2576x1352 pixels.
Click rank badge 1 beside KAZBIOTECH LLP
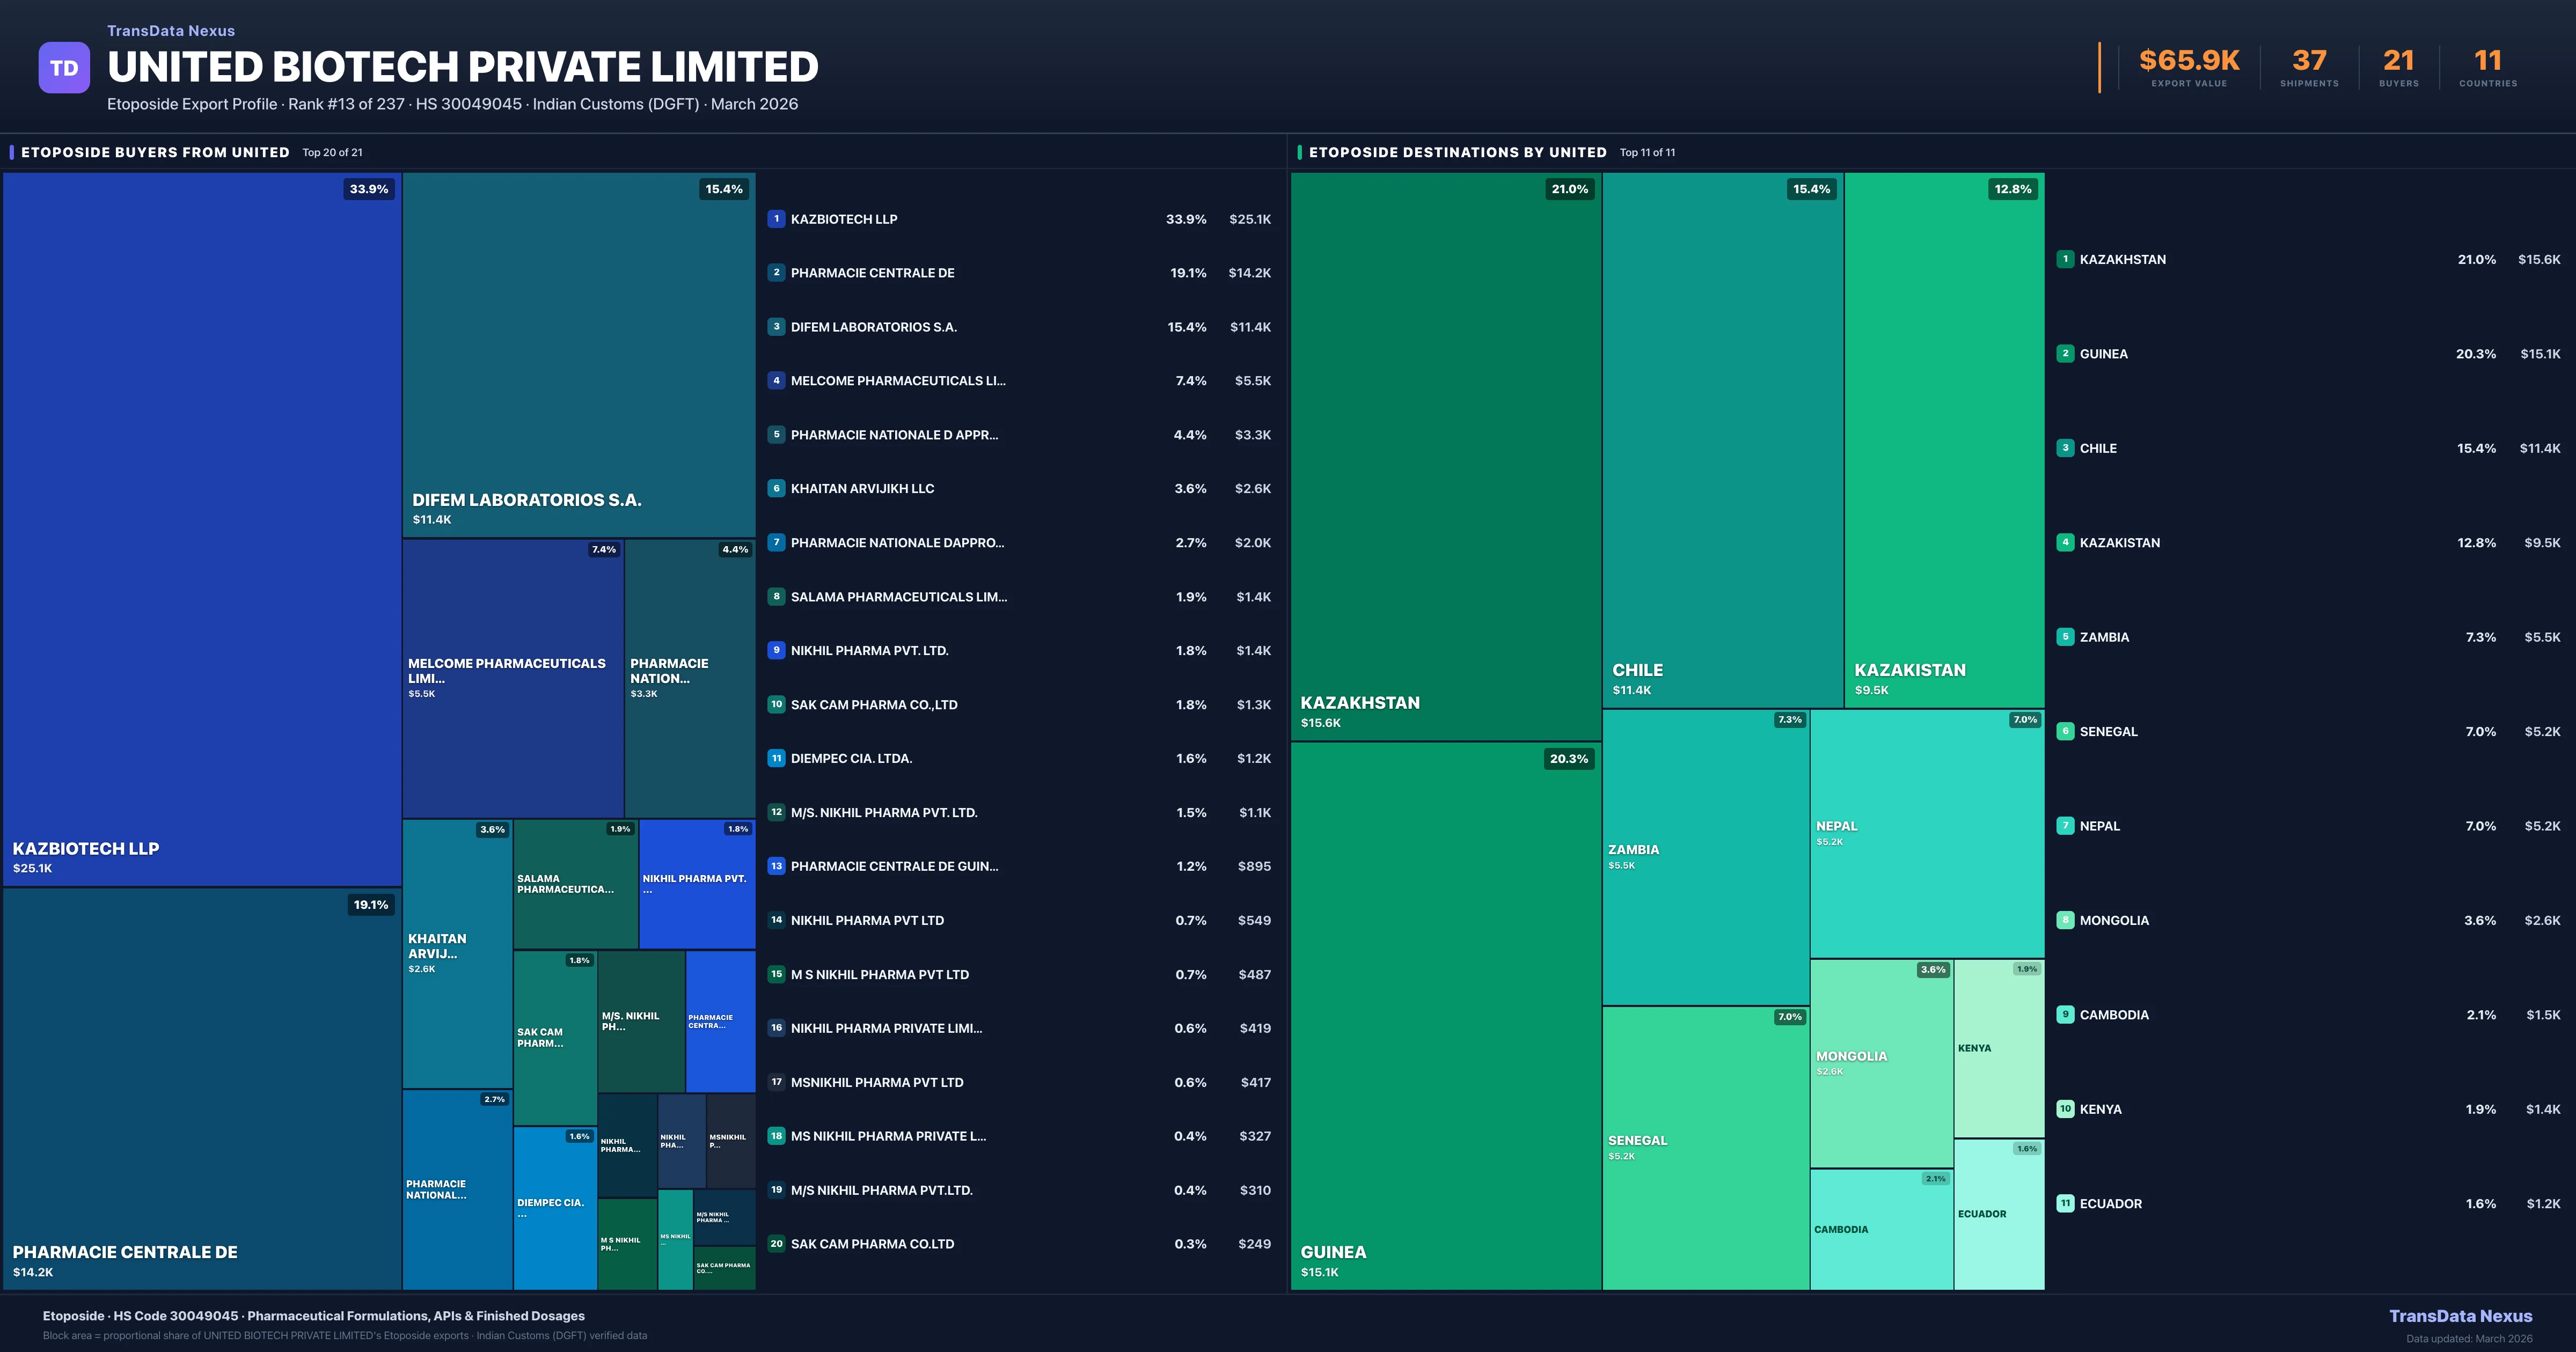tap(776, 219)
